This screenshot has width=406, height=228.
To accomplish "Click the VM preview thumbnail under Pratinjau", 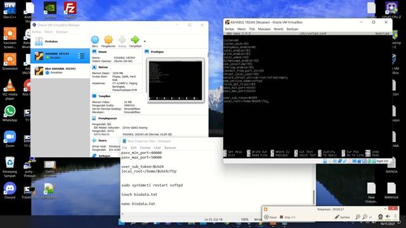I will (176, 80).
